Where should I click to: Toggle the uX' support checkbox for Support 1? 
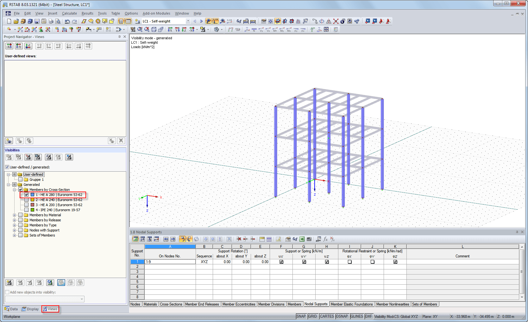281,262
